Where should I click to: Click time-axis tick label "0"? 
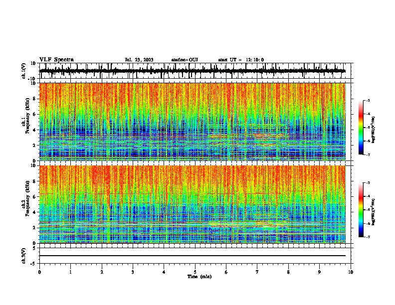coord(39,272)
